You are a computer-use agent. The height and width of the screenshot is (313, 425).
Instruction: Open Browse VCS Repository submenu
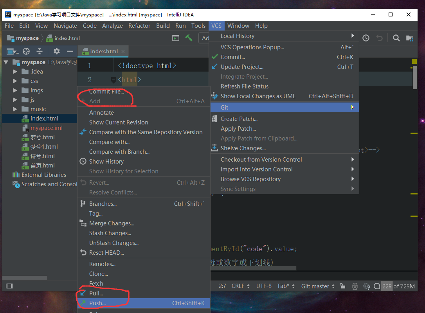[x=285, y=179]
